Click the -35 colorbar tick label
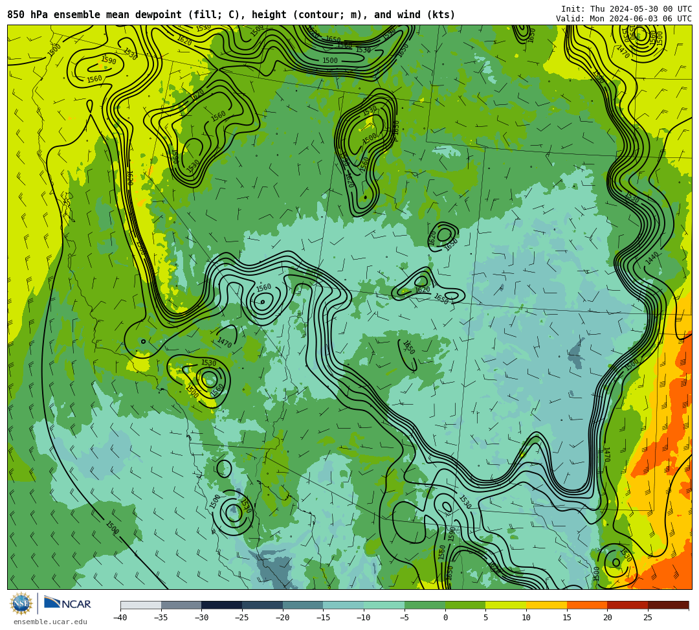Viewport: 699px width, 630px height. 161,618
